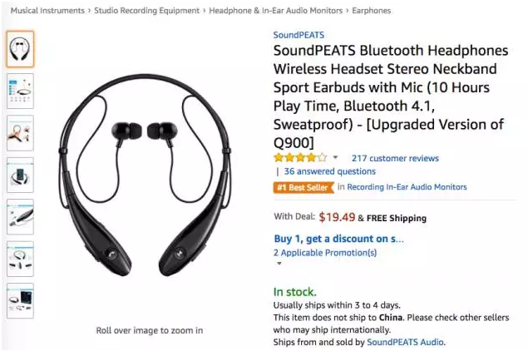Select the seventh thumbnail showing box contents
The image size is (528, 351).
point(20,301)
